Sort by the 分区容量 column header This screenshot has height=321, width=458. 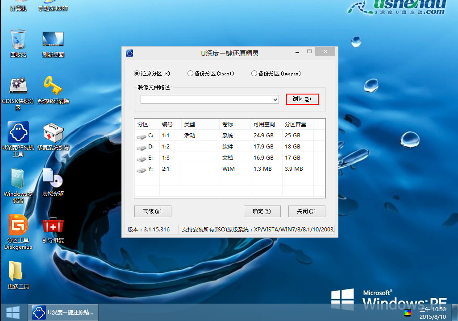[297, 124]
